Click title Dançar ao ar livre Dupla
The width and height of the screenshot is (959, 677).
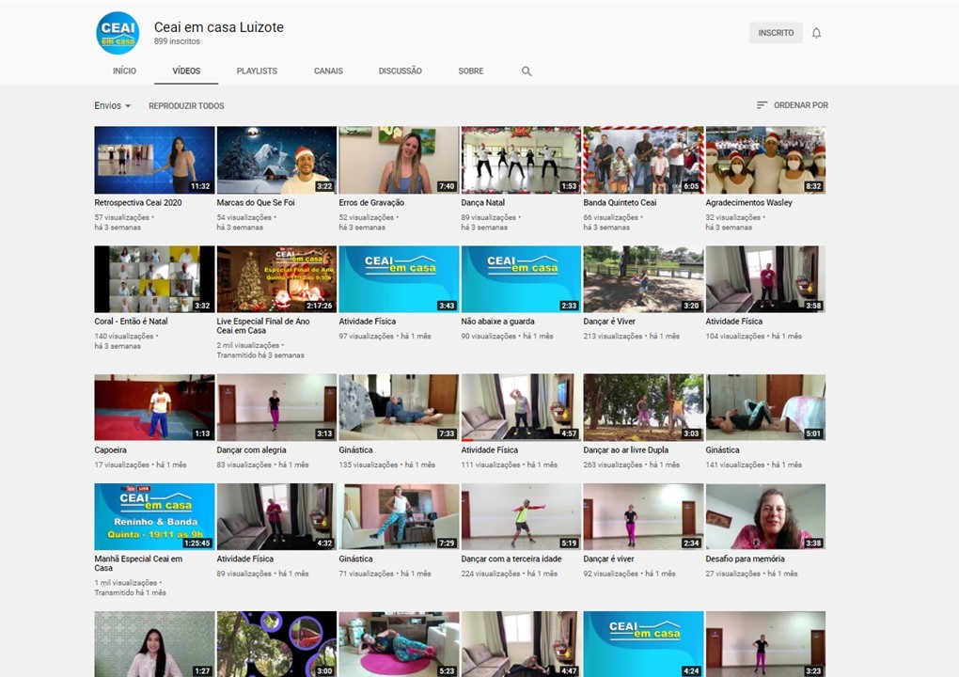625,449
